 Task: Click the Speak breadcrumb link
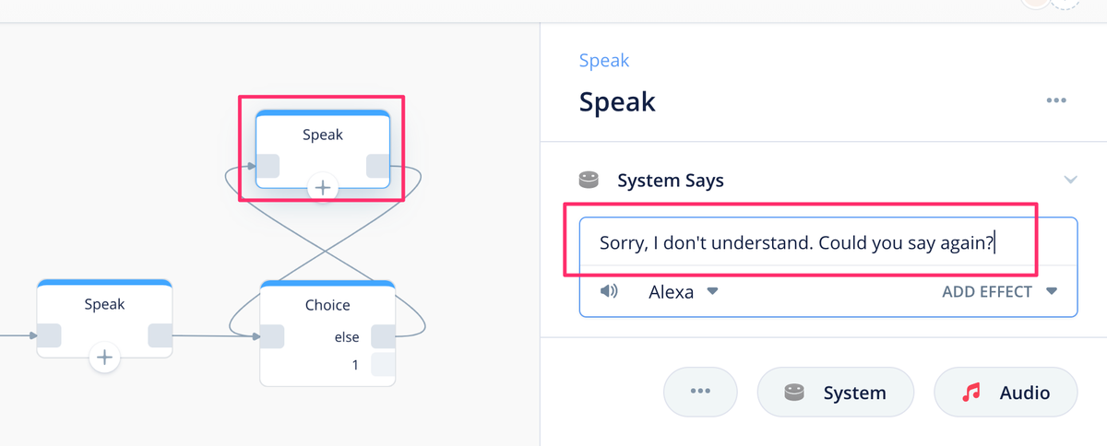[x=604, y=61]
